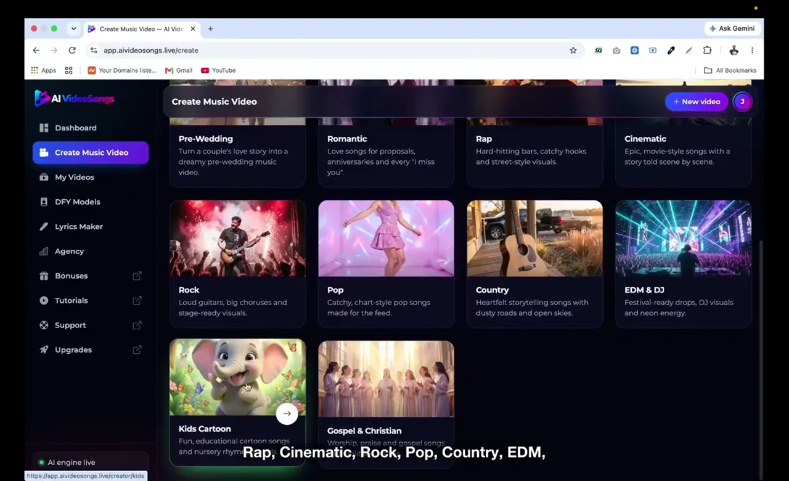The height and width of the screenshot is (481, 789).
Task: Click the Ask Gemini button
Action: (732, 28)
